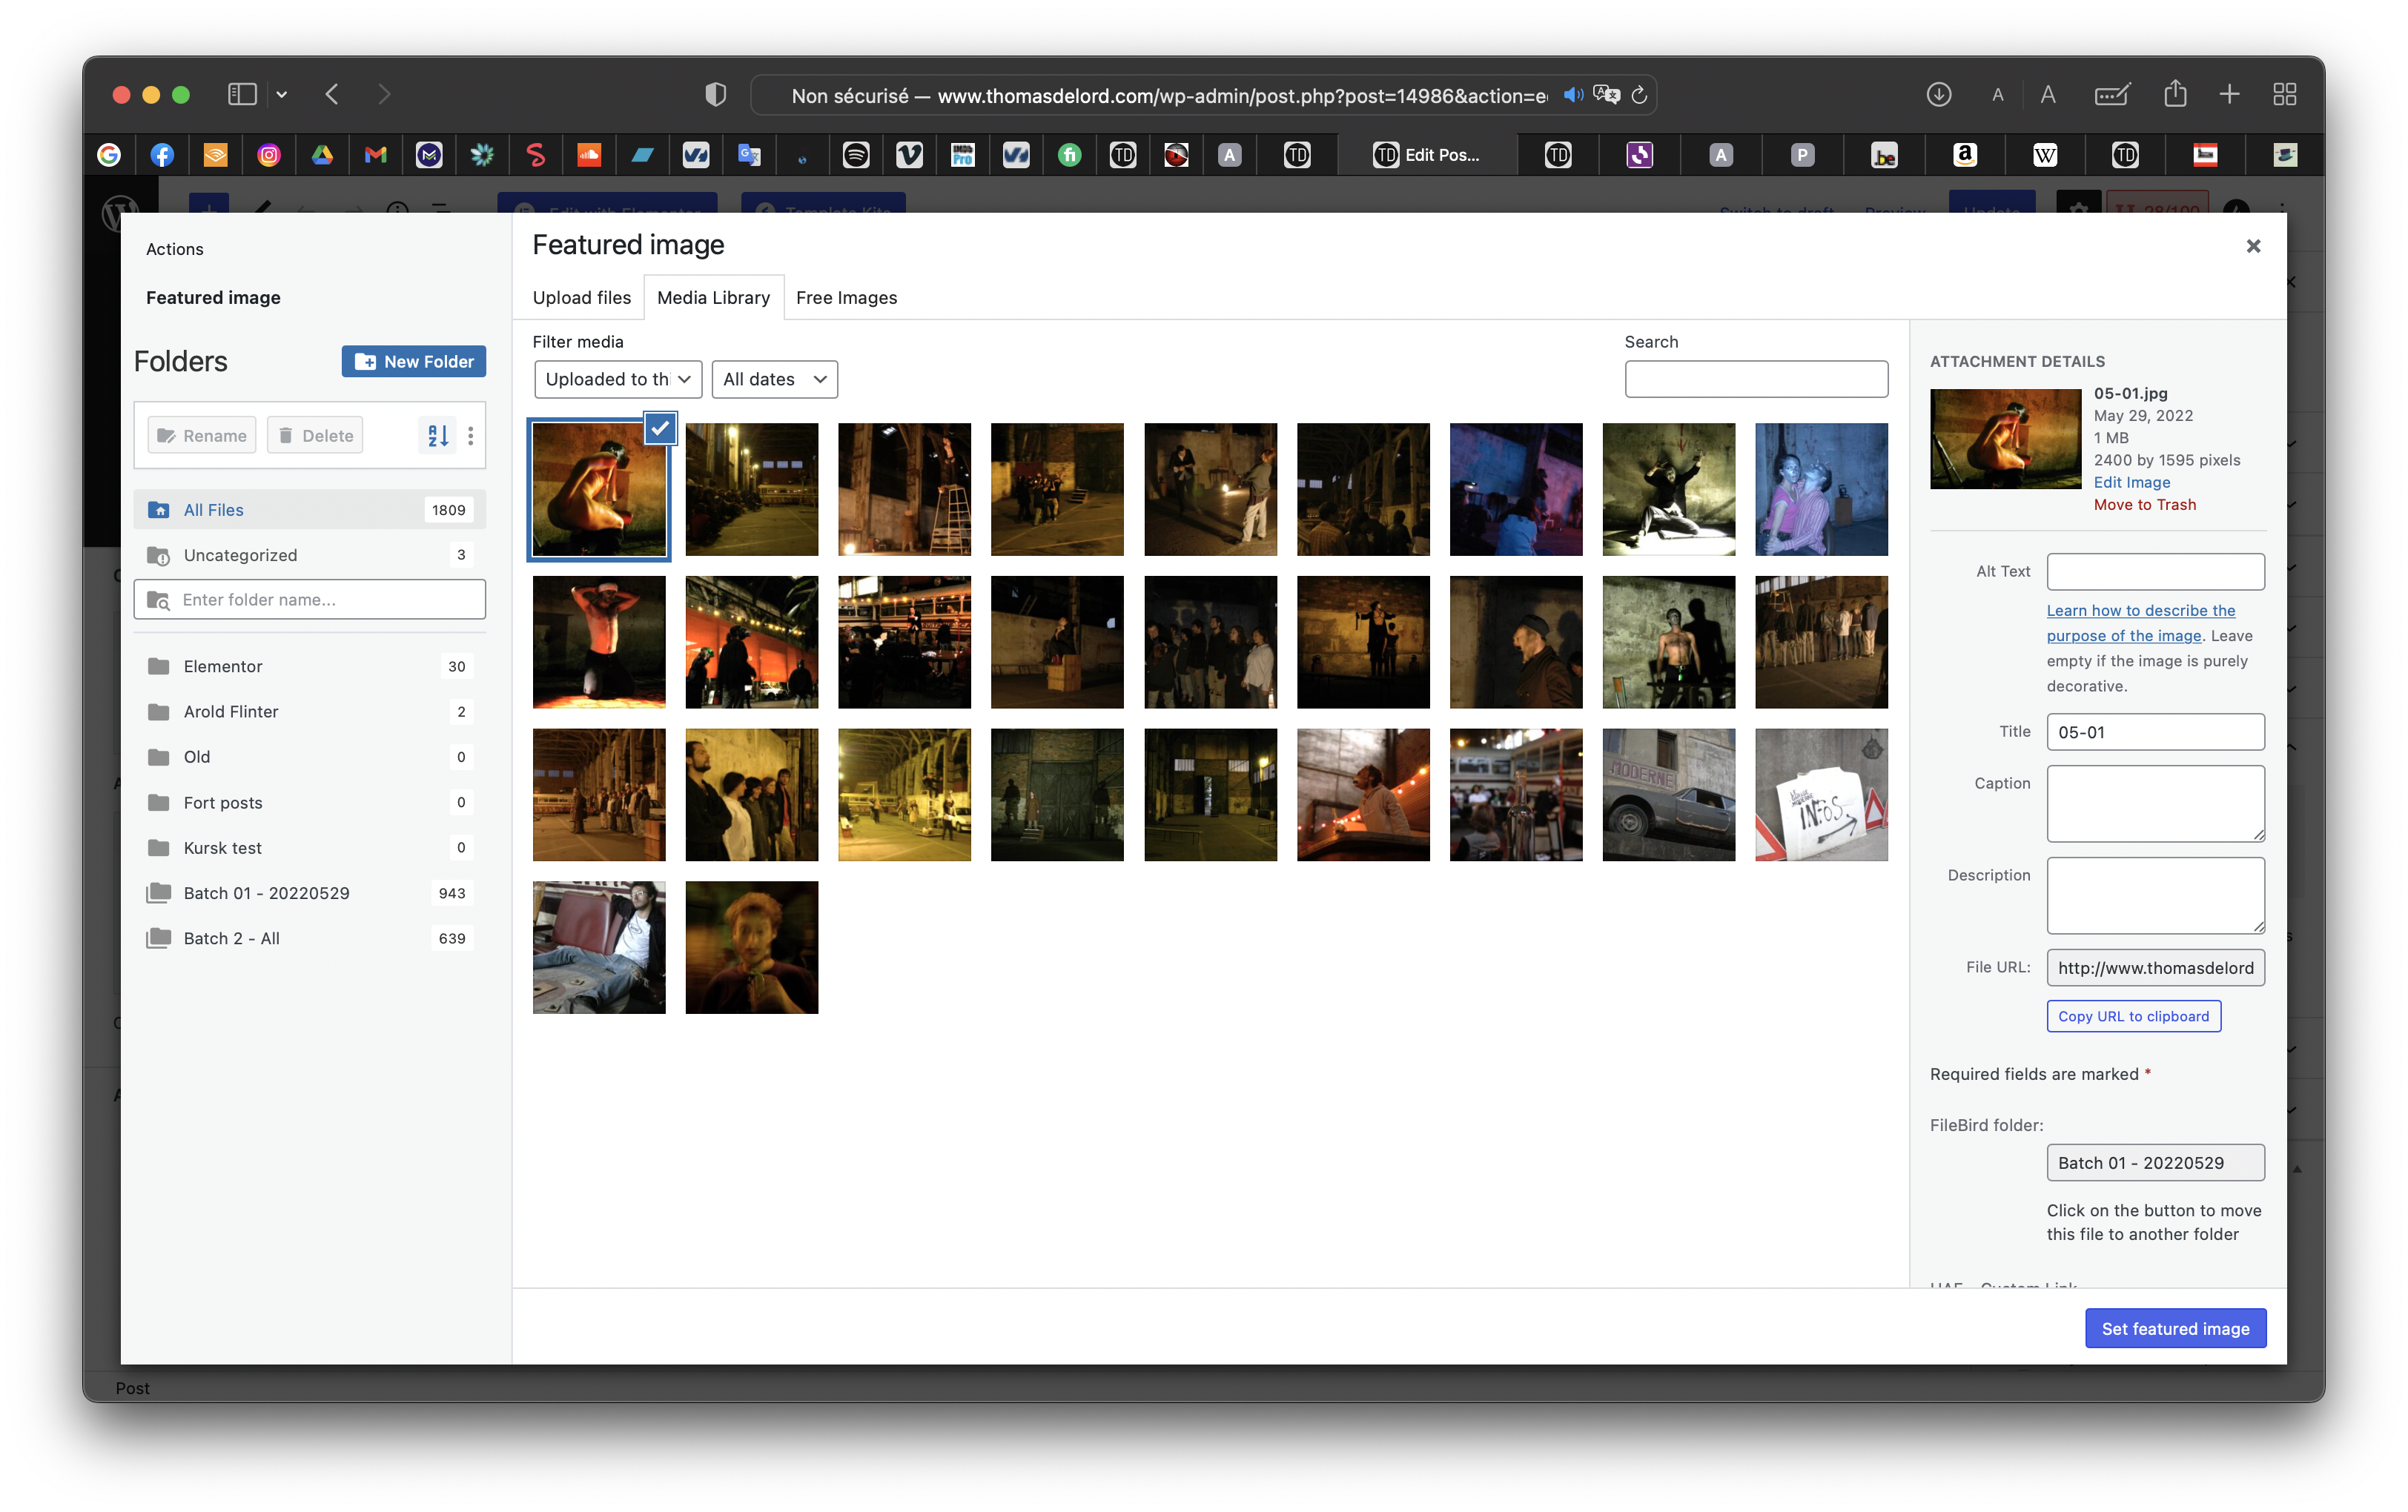Open the Batch 2 - All folder
This screenshot has height=1512, width=2408.
310,938
